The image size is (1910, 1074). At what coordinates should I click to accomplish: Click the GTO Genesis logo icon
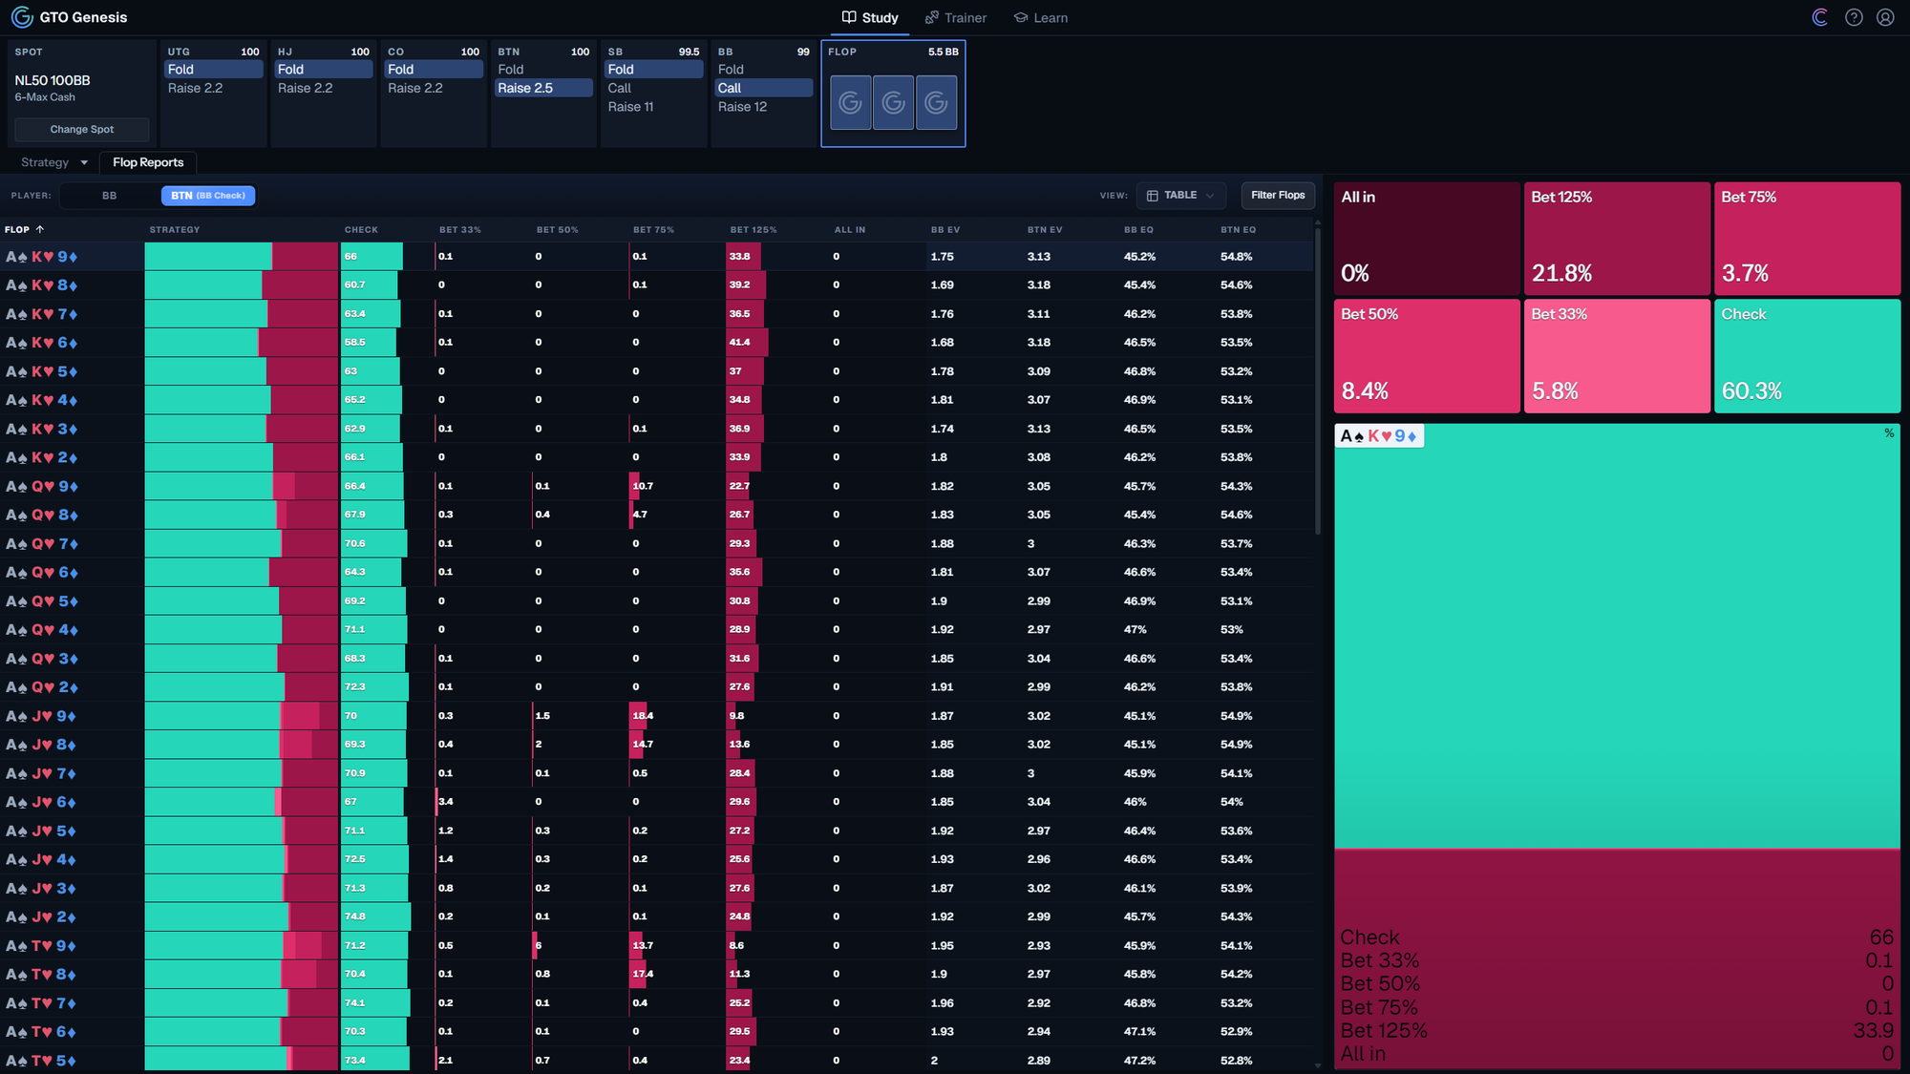[x=21, y=17]
